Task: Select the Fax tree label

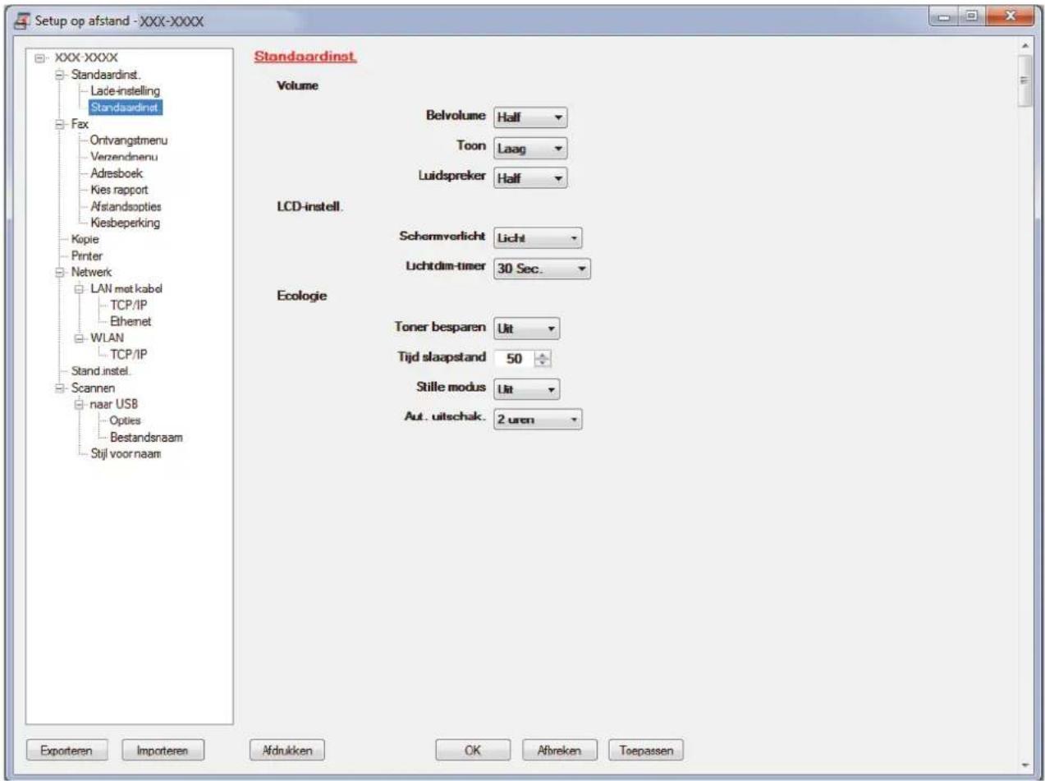Action: pos(78,124)
